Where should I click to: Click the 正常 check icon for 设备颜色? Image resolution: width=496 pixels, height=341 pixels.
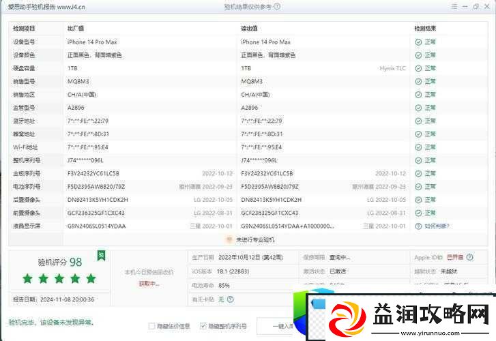418,55
